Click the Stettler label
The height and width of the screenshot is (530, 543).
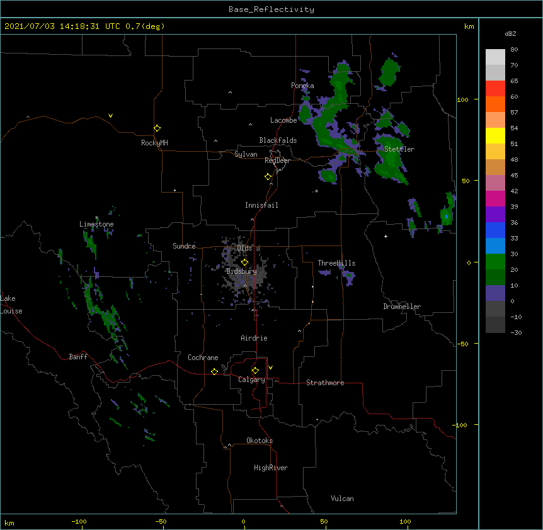pos(399,149)
